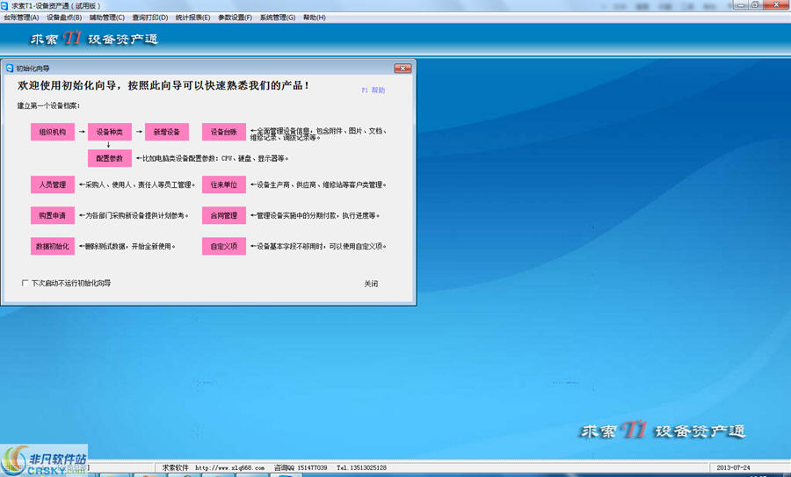Click the 初始化向导 dialog title icon
Image resolution: width=791 pixels, height=477 pixels.
pyautogui.click(x=10, y=68)
